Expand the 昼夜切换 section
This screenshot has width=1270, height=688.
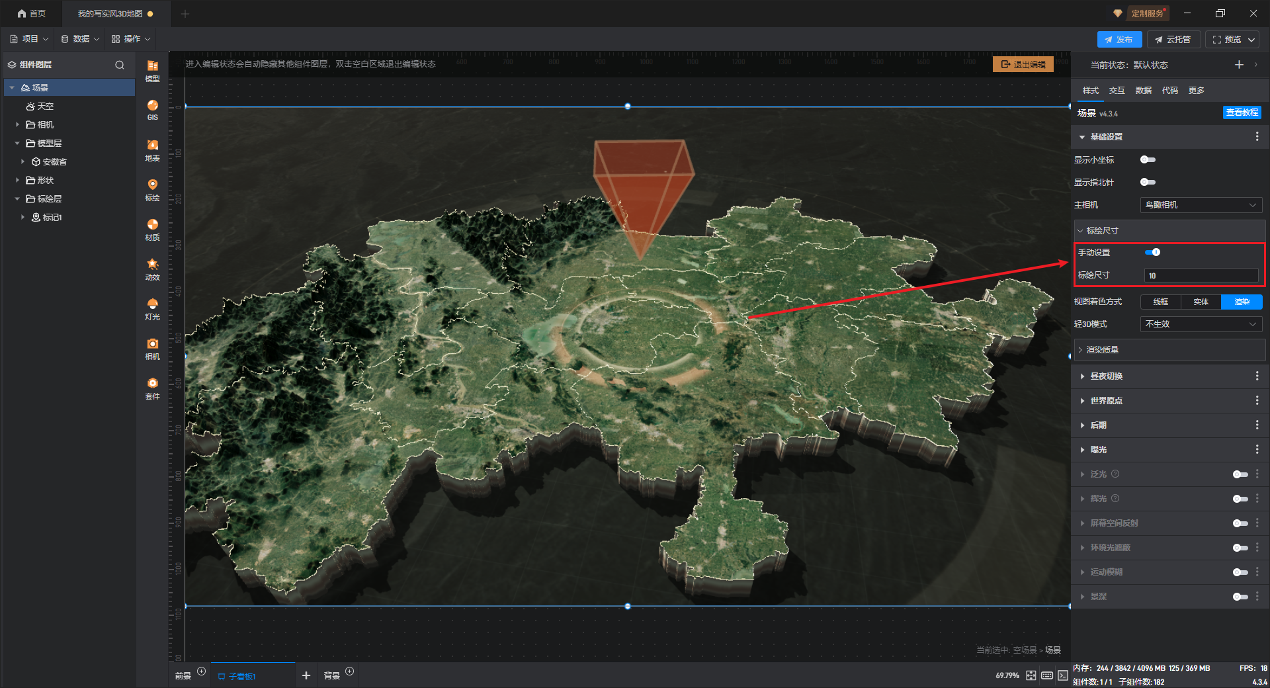tap(1106, 376)
